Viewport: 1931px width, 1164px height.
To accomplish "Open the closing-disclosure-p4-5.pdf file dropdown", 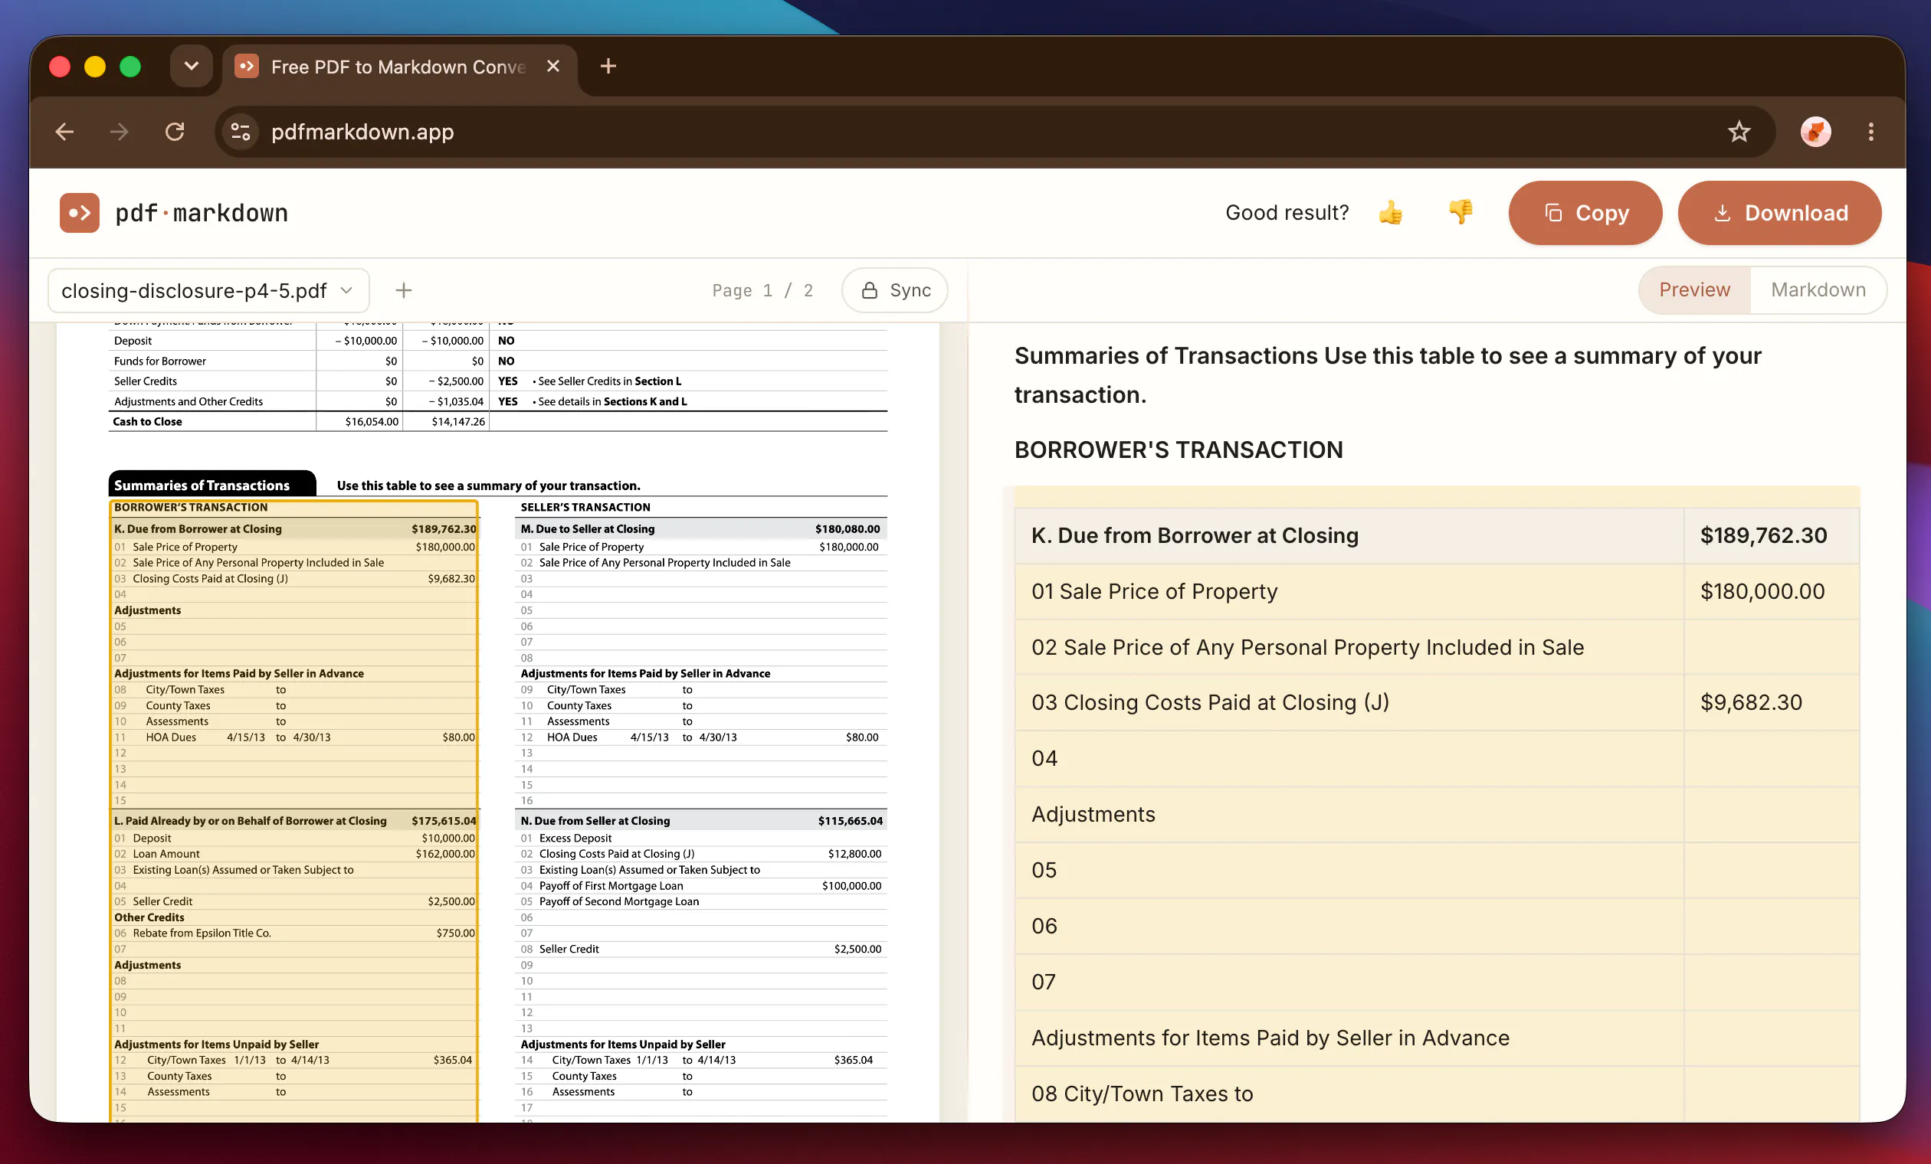I will [208, 290].
